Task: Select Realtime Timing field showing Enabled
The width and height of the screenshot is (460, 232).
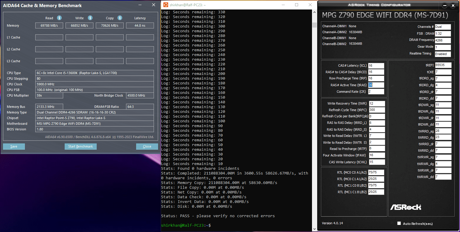Action: (x=443, y=54)
